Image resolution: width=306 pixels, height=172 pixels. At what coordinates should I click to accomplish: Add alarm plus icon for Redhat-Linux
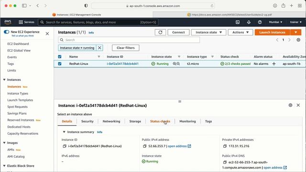click(274, 64)
